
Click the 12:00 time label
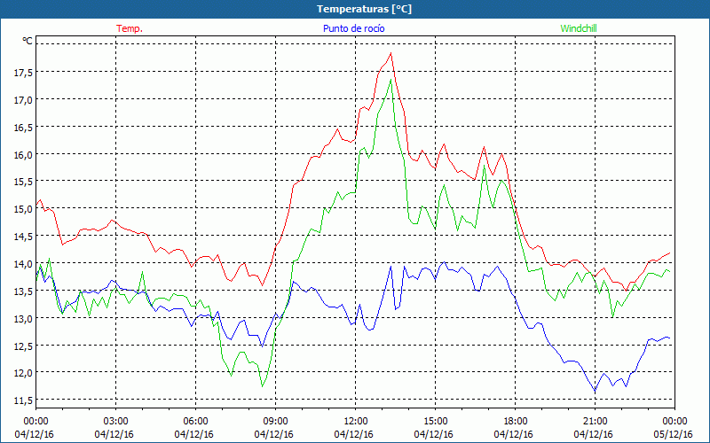356,422
